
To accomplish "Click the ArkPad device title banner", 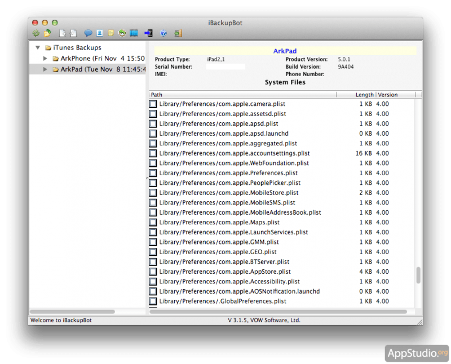I will [285, 51].
